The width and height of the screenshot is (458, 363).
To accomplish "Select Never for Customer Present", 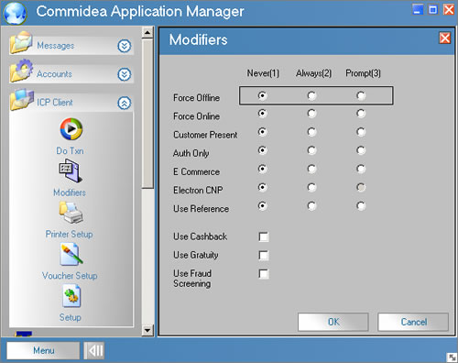I will pyautogui.click(x=262, y=132).
